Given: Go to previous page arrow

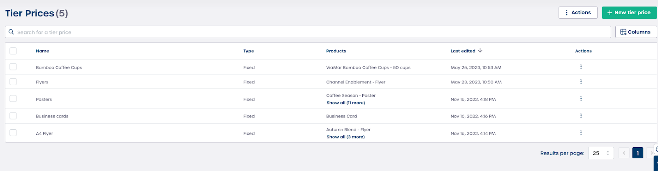Looking at the screenshot, I should coord(624,153).
